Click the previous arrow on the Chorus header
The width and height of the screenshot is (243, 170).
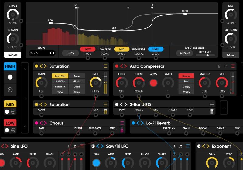point(41,123)
